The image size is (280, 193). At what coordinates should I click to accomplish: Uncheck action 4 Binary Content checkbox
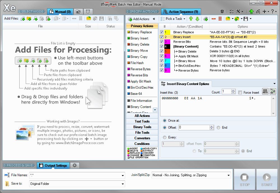click(x=162, y=46)
